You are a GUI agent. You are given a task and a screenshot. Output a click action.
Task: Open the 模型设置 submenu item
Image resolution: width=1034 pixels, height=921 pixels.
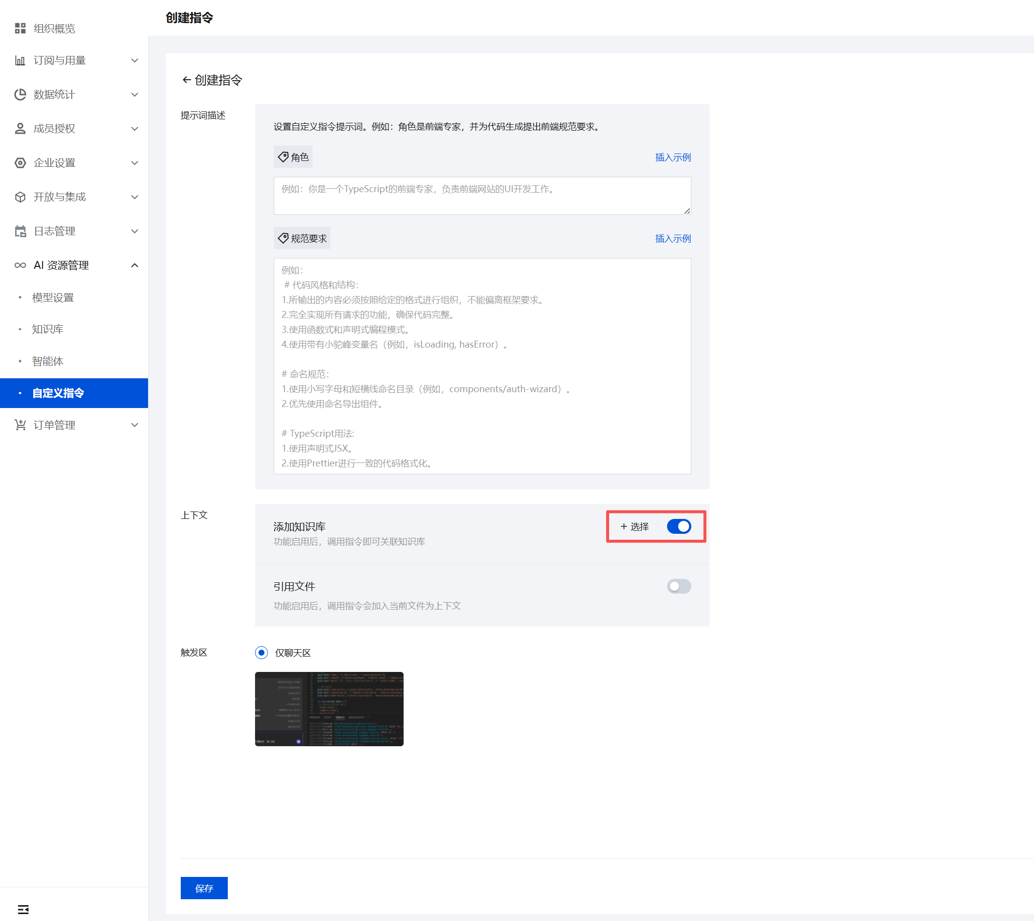click(x=52, y=298)
